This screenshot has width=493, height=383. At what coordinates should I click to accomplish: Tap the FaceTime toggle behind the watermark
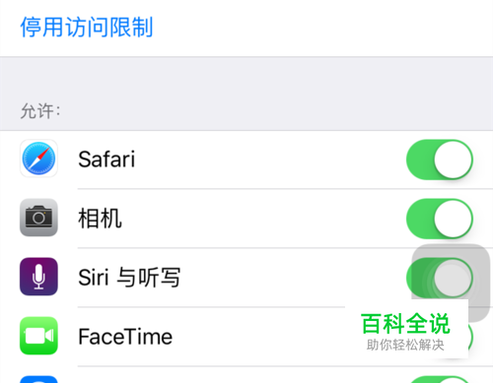tap(470, 337)
